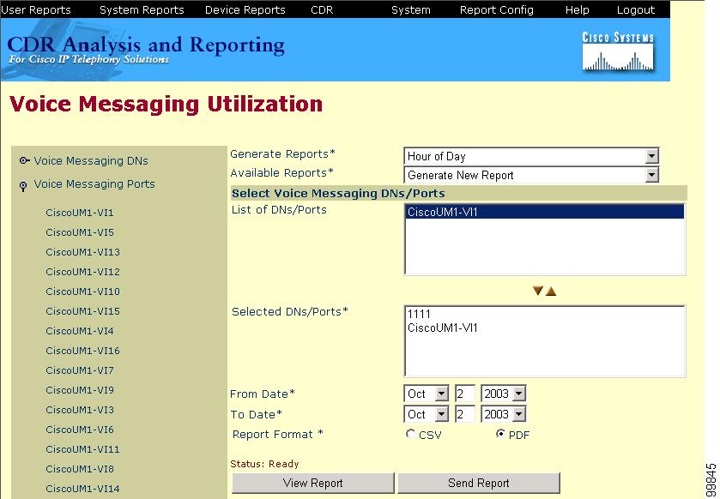Click the Voice Messaging DNs link
The height and width of the screenshot is (499, 720).
(x=91, y=160)
